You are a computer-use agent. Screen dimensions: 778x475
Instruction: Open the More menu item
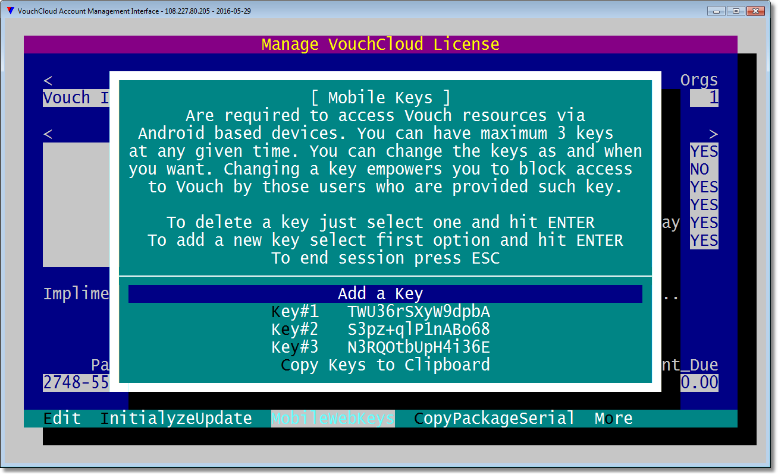tap(614, 419)
